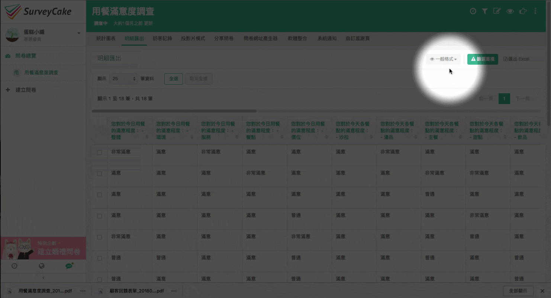Screen dimensions: 551x298
Task: Open the 一般格式 view format dropdown
Action: (x=444, y=59)
